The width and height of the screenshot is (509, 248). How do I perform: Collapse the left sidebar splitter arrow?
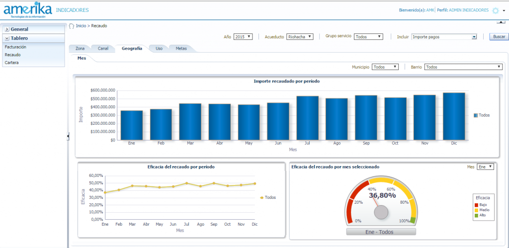pyautogui.click(x=68, y=136)
